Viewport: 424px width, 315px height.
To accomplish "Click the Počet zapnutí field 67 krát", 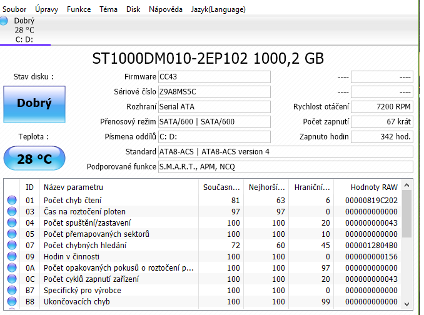I will coord(382,122).
